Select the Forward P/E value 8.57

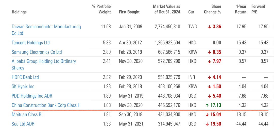pos(265,61)
